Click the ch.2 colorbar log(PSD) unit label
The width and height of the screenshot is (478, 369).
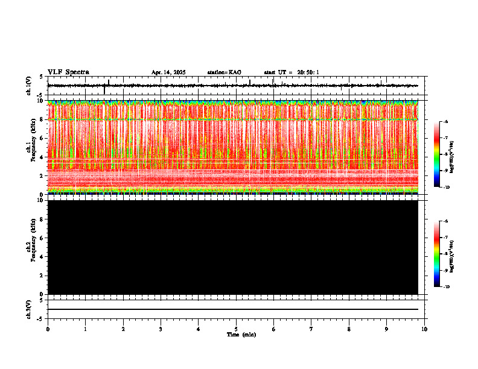452,257
